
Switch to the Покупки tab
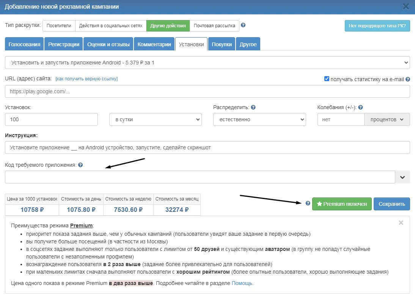point(222,44)
